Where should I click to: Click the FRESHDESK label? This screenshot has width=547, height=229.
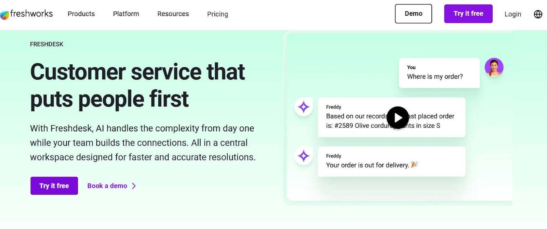pos(46,44)
